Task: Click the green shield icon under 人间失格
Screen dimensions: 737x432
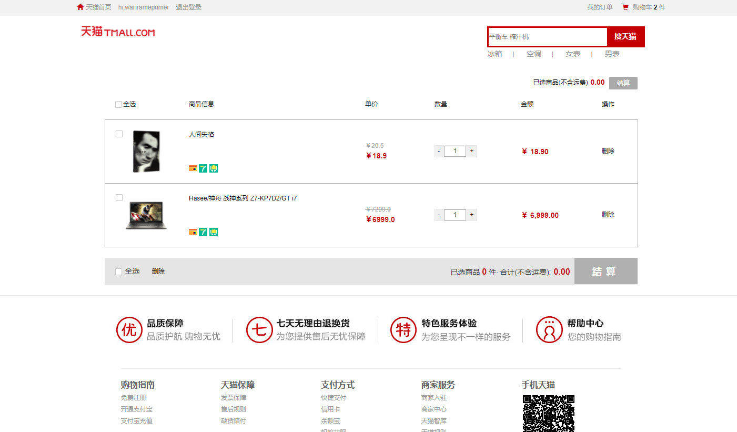Action: point(213,168)
